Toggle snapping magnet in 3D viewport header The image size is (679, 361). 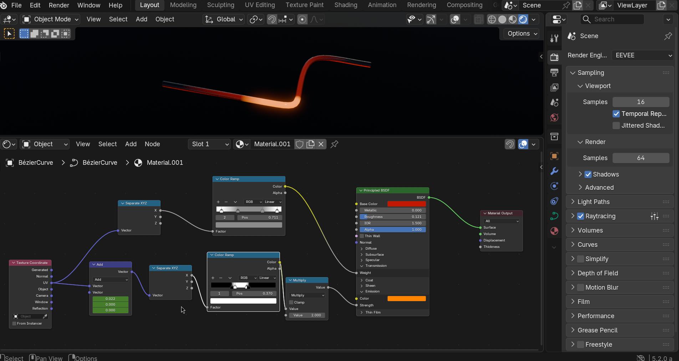[x=272, y=19]
